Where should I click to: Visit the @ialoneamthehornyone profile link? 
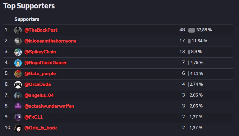[x=50, y=41]
